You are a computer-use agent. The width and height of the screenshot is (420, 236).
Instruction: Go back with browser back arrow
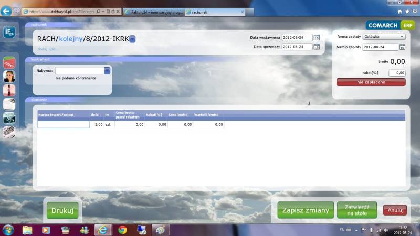(x=7, y=11)
